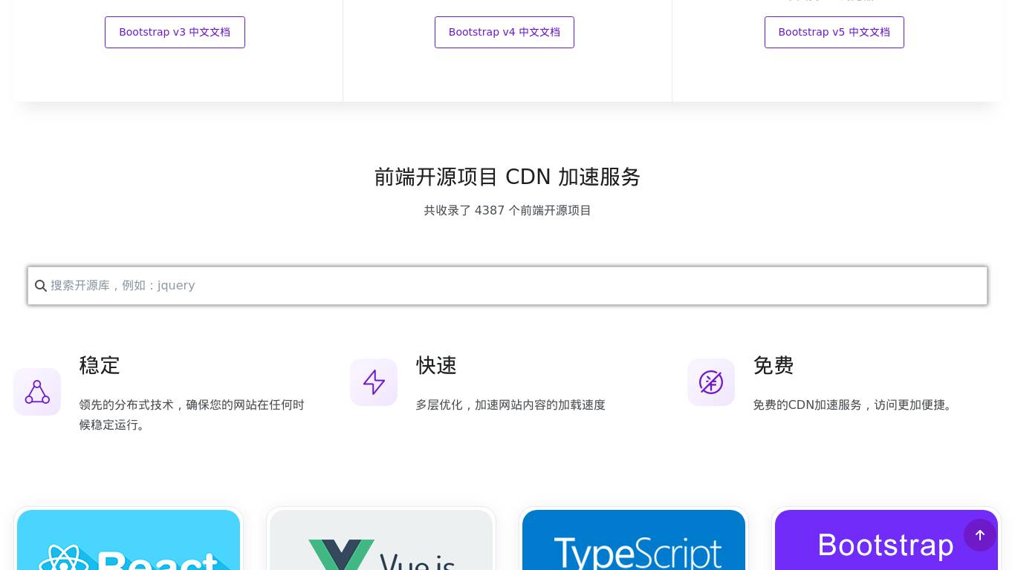This screenshot has height=570, width=1015.
Task: Open the TypeScript project card
Action: point(634,540)
